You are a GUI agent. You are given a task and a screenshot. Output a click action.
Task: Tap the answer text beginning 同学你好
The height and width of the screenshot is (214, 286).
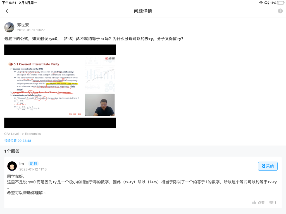(142, 184)
